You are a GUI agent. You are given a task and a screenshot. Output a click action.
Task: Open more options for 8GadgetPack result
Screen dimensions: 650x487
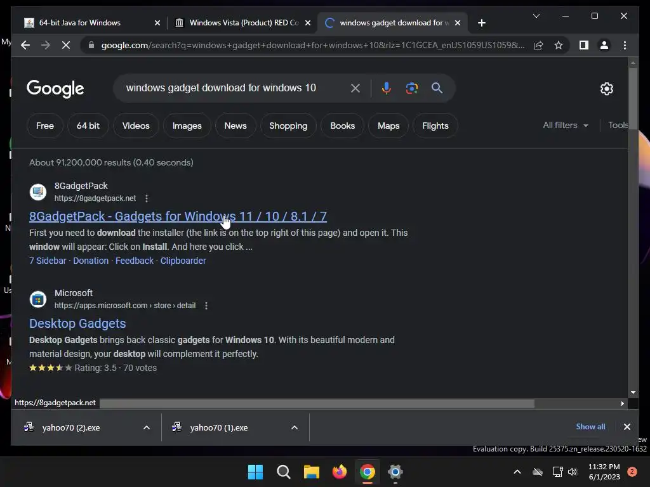tap(147, 198)
